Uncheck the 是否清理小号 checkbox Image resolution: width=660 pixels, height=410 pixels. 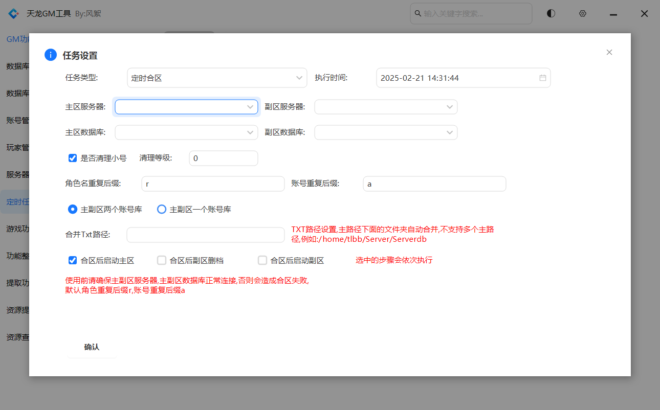(x=73, y=158)
